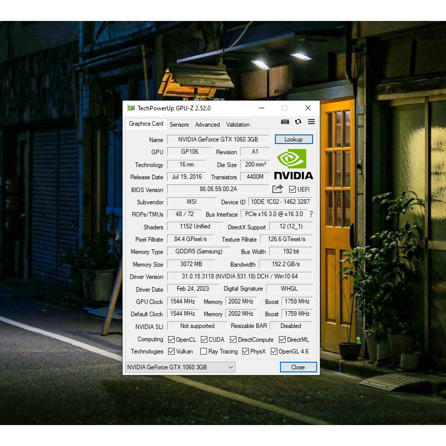Enable the Ray Tracing checkbox

(203, 351)
